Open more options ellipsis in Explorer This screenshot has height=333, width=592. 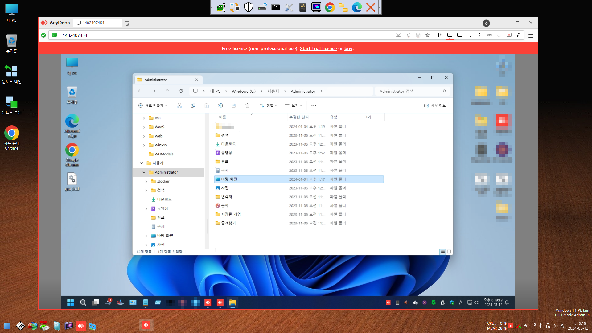click(x=314, y=106)
